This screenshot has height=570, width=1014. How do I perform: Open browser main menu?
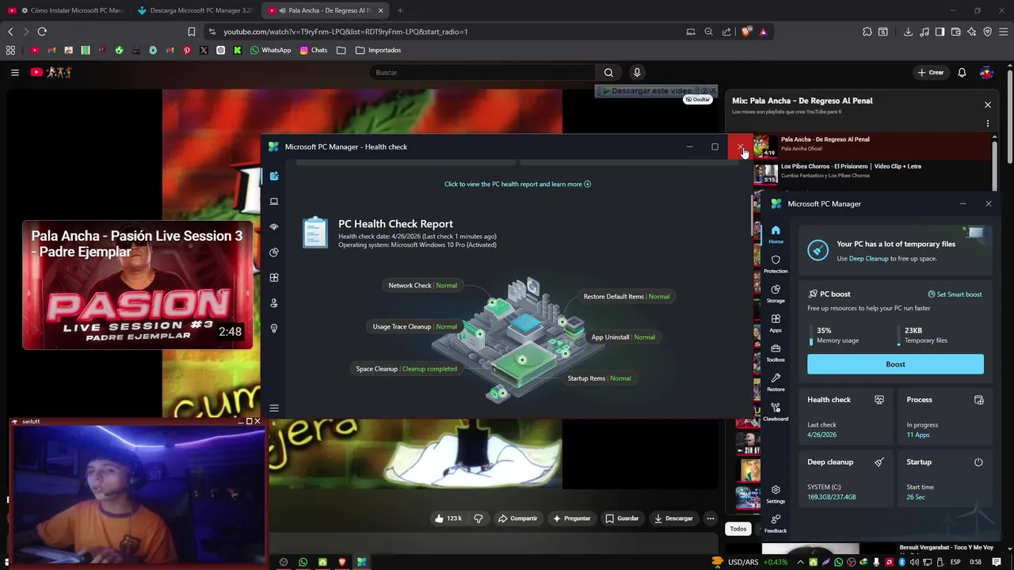point(1003,32)
